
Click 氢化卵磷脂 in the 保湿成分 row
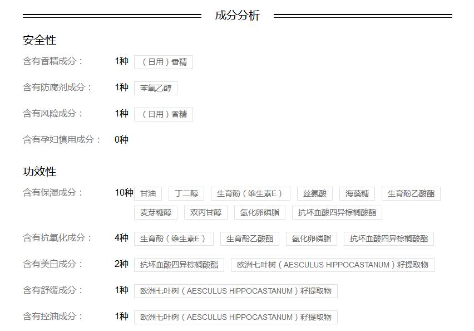pos(259,212)
